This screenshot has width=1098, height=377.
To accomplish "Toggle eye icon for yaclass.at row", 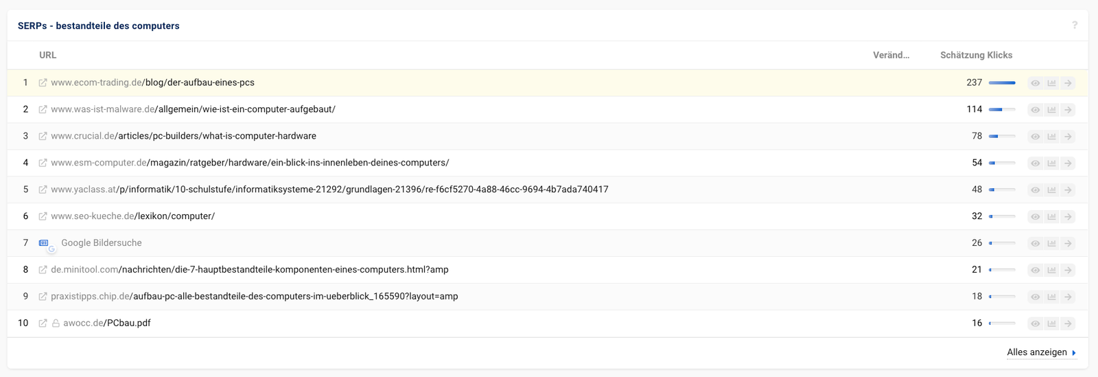I will coord(1035,190).
